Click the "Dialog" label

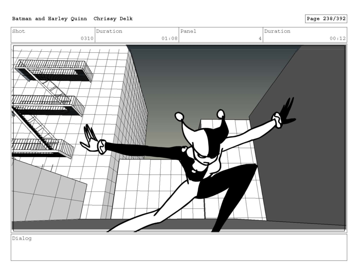[x=22, y=239]
